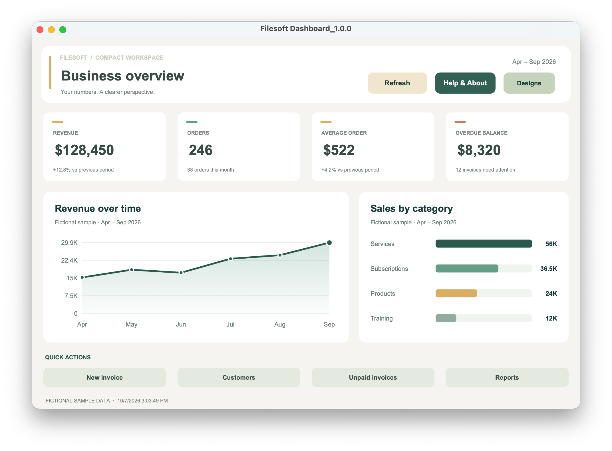Click the $128,450 revenue value
The width and height of the screenshot is (612, 451).
pos(84,150)
